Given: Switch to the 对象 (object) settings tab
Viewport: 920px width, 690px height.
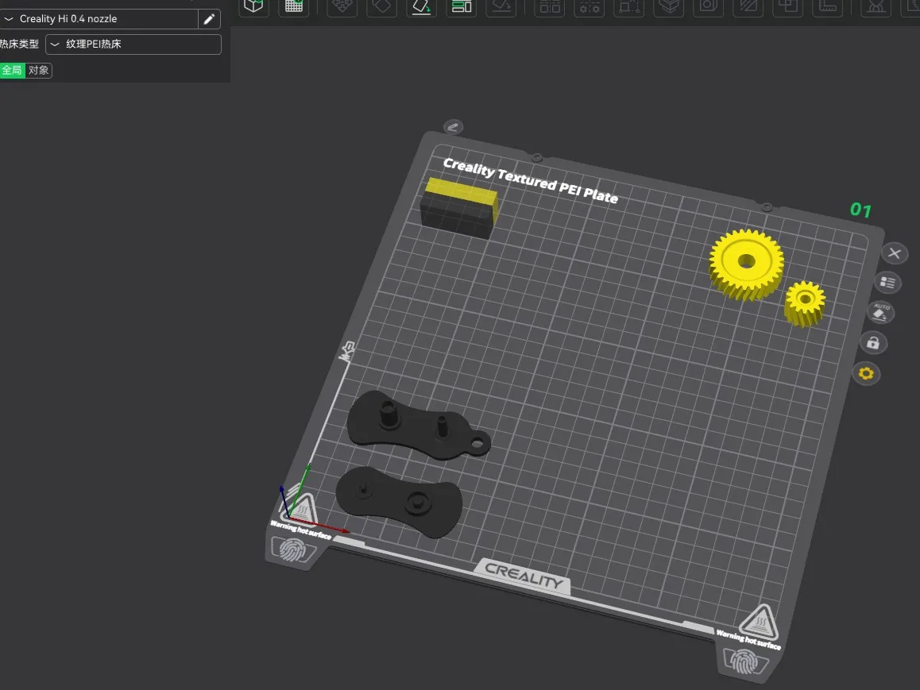Looking at the screenshot, I should pyautogui.click(x=39, y=71).
